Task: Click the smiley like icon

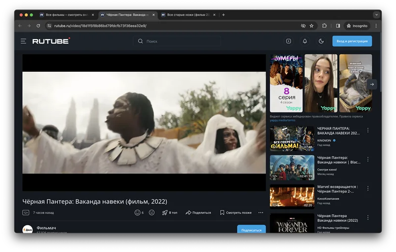Action: 138,212
